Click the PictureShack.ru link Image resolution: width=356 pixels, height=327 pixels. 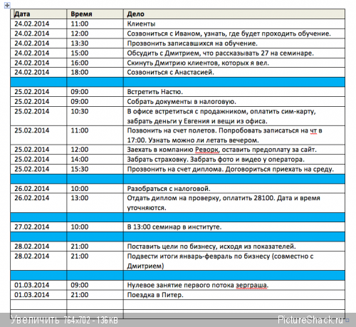pyautogui.click(x=310, y=320)
